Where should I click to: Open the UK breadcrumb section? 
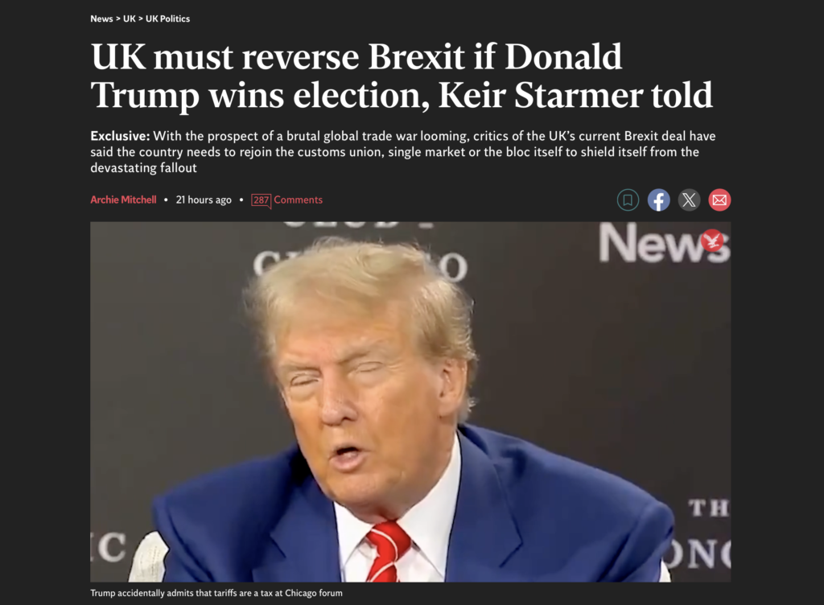pos(130,19)
